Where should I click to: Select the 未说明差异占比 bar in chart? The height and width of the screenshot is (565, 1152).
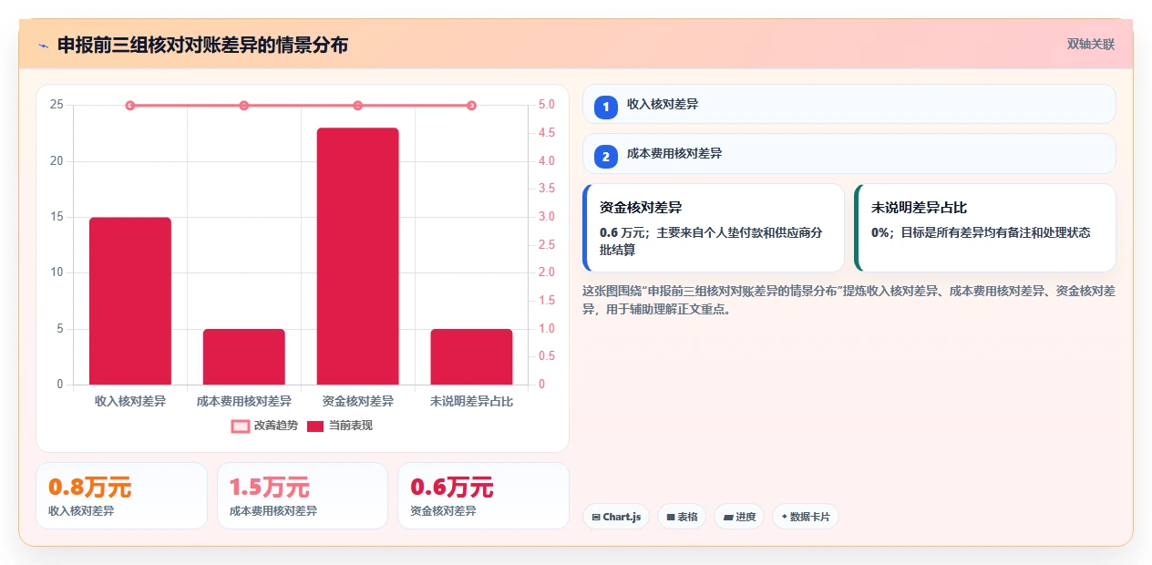point(471,356)
